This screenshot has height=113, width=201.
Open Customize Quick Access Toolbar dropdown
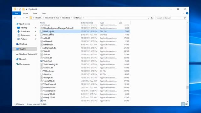point(26,9)
